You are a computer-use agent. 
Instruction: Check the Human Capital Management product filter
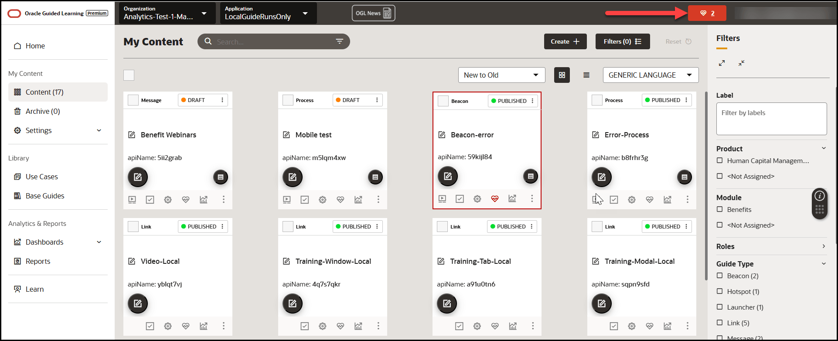click(720, 160)
